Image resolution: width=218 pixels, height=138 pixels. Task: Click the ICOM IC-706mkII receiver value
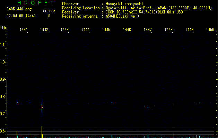point(144,12)
